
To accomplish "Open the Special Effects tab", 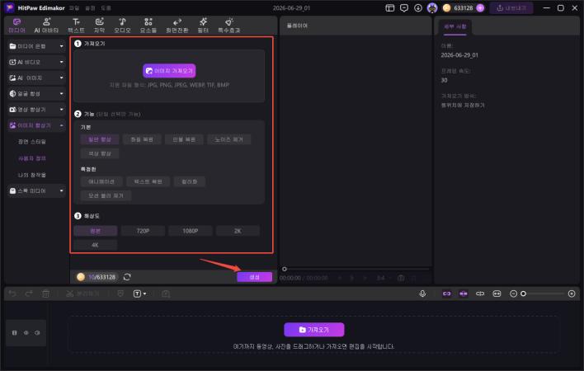I will (x=228, y=26).
